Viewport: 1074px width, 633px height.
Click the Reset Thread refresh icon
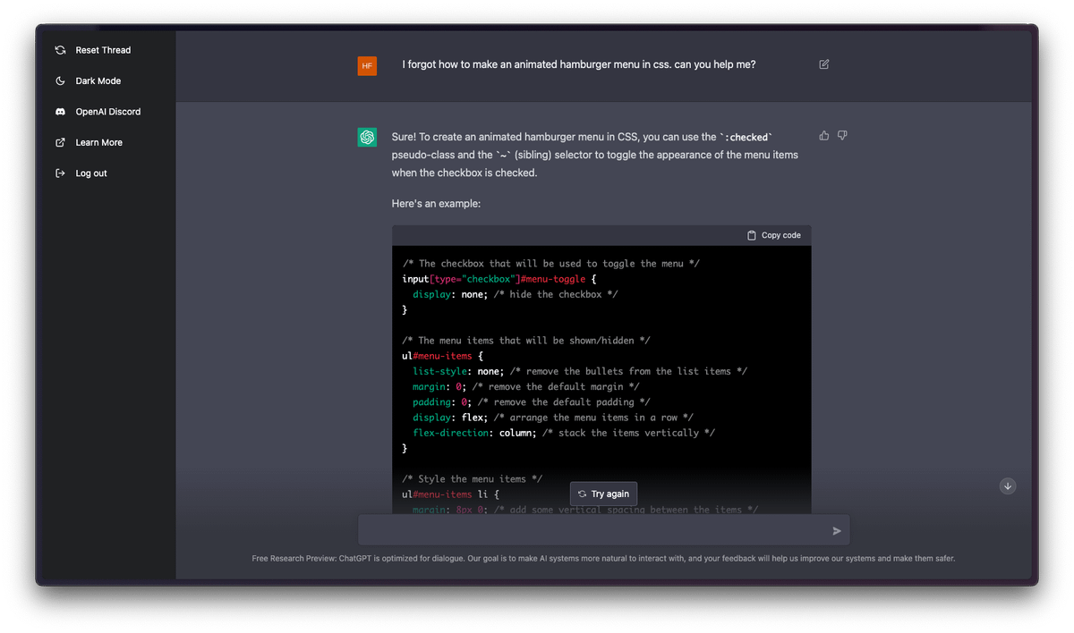[x=60, y=50]
